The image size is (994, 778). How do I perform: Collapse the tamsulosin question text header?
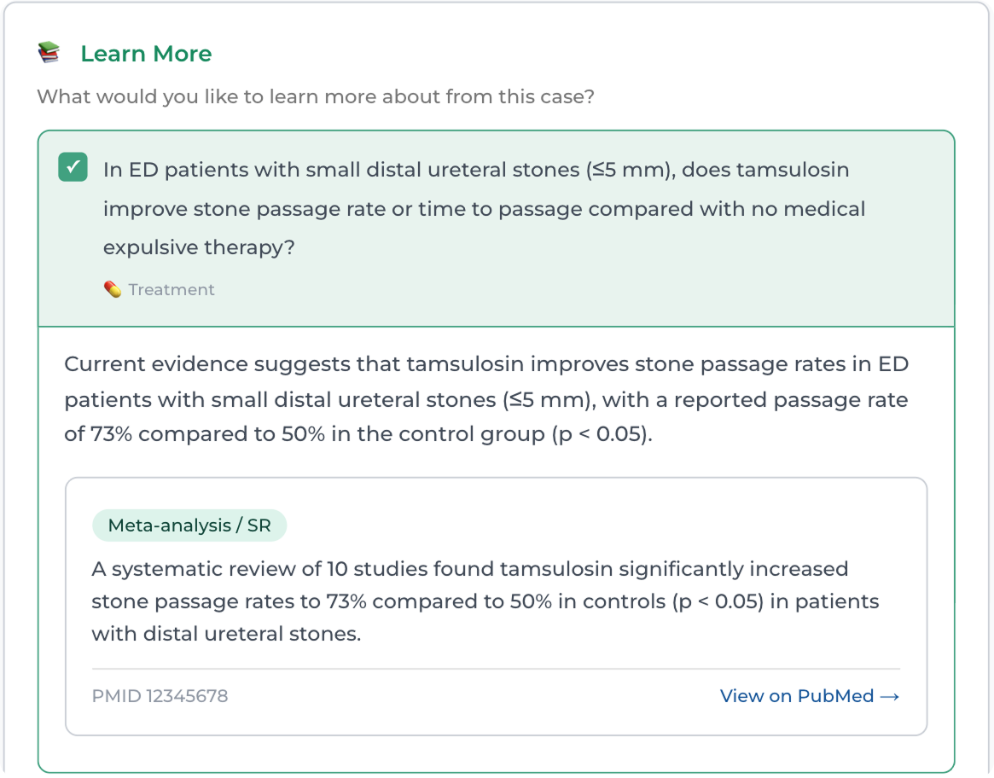[x=484, y=209]
